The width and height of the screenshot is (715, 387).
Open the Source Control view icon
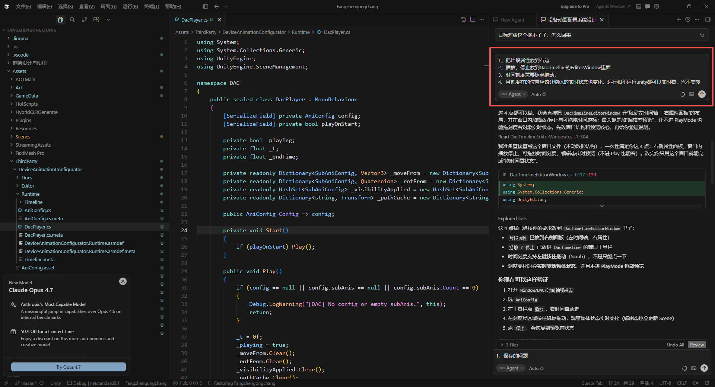coord(84,20)
